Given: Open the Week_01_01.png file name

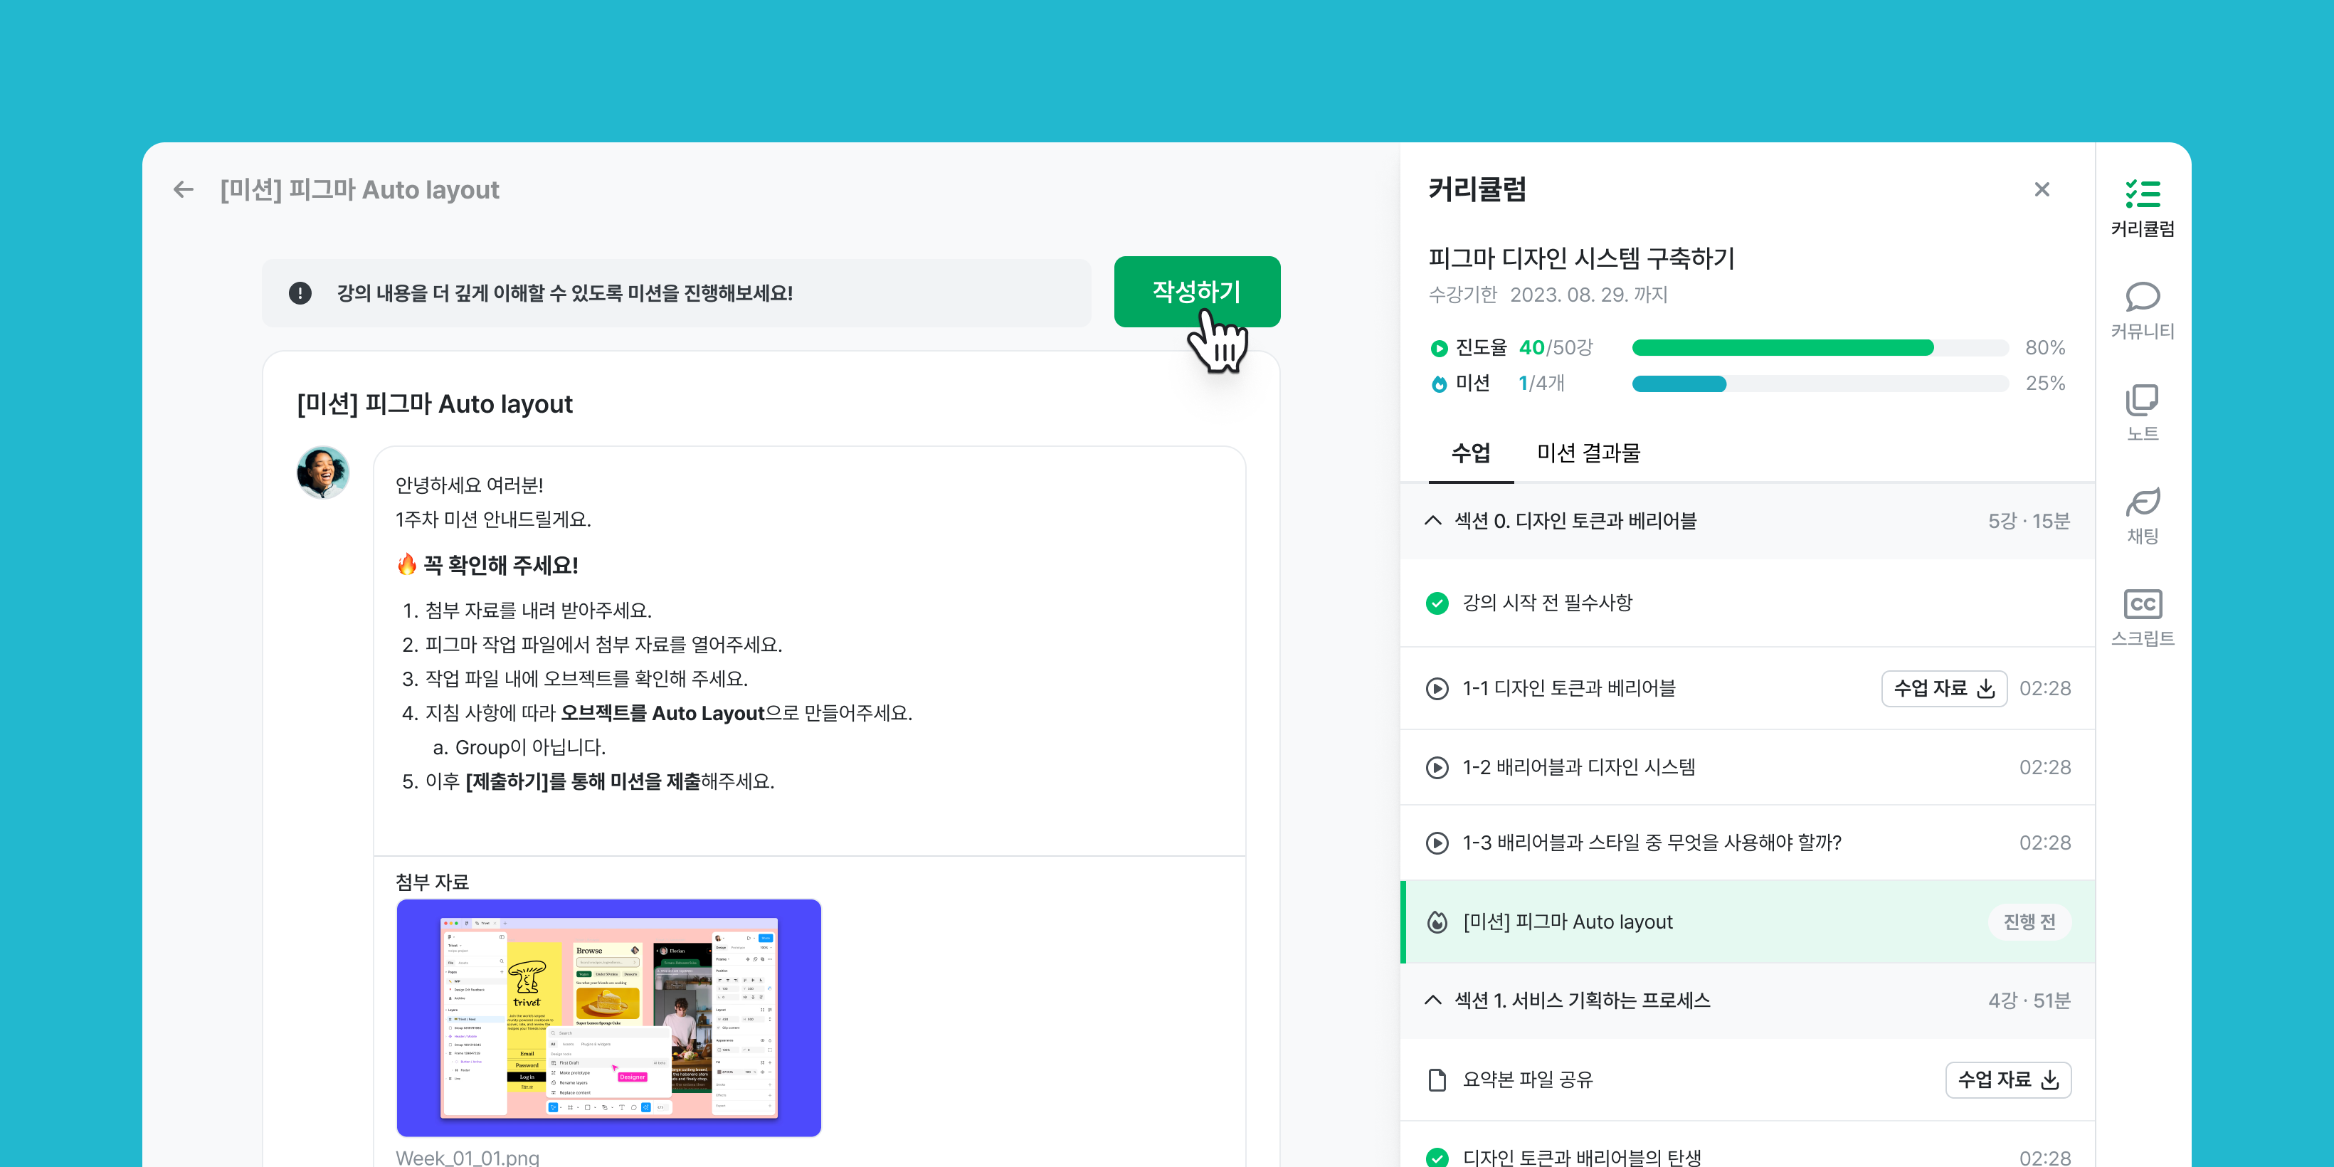Looking at the screenshot, I should click(468, 1157).
